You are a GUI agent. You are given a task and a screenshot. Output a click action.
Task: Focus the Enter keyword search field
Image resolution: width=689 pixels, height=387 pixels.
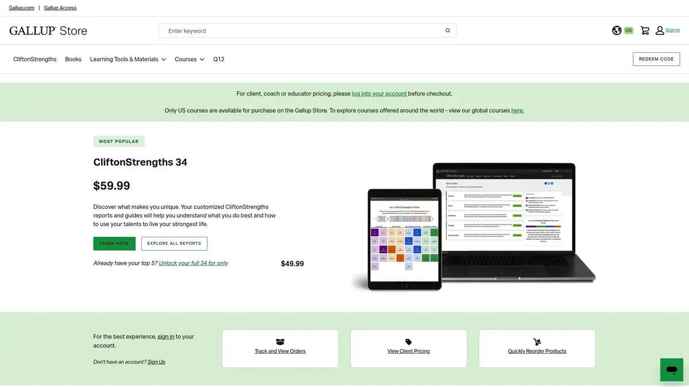(307, 31)
